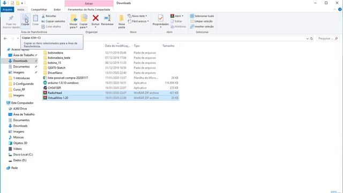The image size is (343, 193).
Task: Open Disco Local (C:) drive
Action: click(23, 154)
